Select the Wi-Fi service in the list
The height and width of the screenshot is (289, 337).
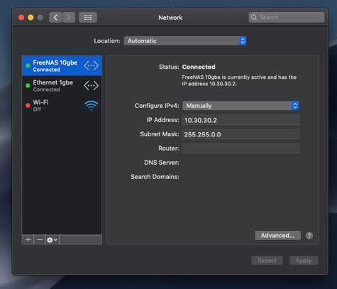pos(62,106)
